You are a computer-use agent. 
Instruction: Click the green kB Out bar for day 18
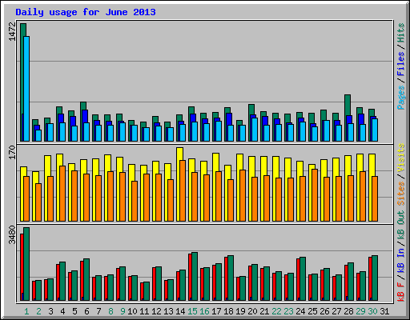click(x=231, y=278)
